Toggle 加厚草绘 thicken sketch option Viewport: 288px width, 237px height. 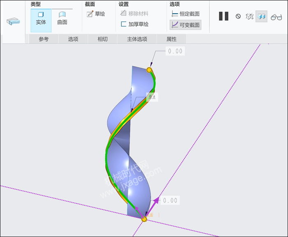pos(135,24)
